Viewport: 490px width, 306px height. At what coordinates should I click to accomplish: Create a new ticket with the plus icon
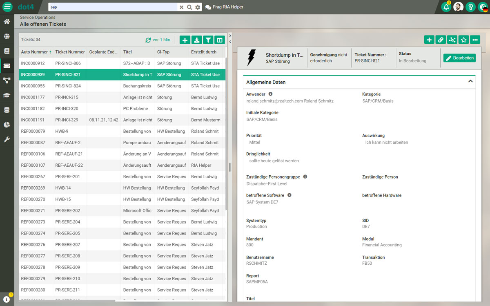184,40
